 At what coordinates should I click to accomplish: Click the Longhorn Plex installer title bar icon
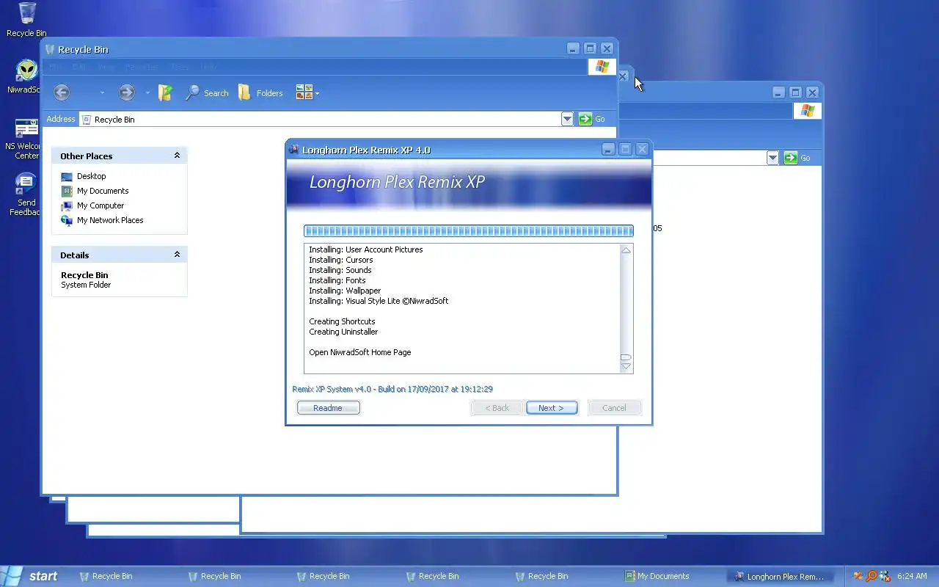pyautogui.click(x=294, y=150)
